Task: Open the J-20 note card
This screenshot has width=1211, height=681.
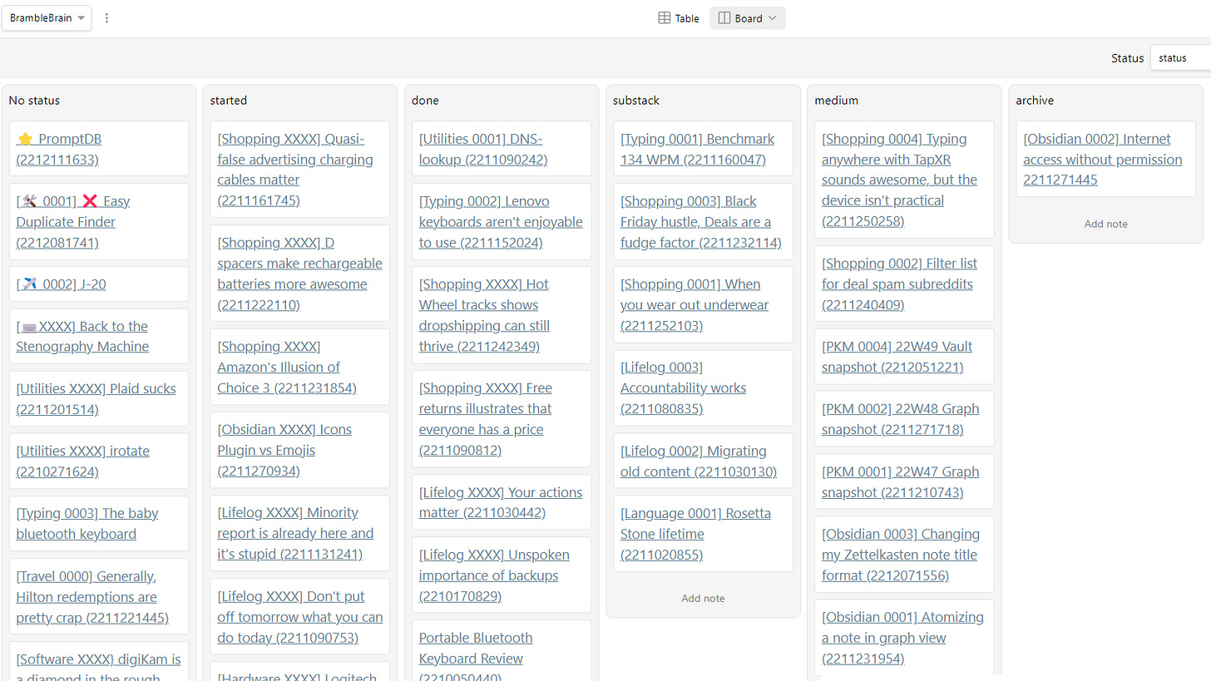Action: point(99,284)
